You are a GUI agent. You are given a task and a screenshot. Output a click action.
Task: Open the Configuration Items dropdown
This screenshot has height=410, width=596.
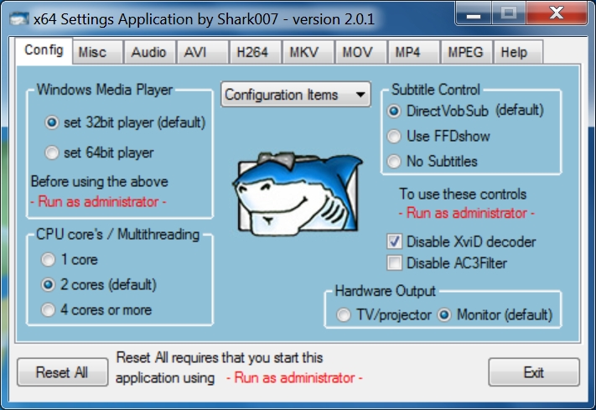pyautogui.click(x=296, y=95)
